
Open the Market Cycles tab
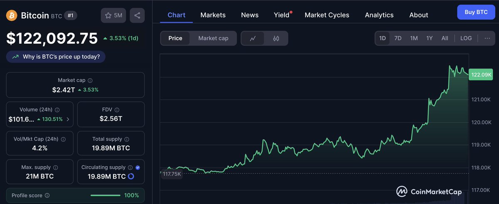click(327, 15)
